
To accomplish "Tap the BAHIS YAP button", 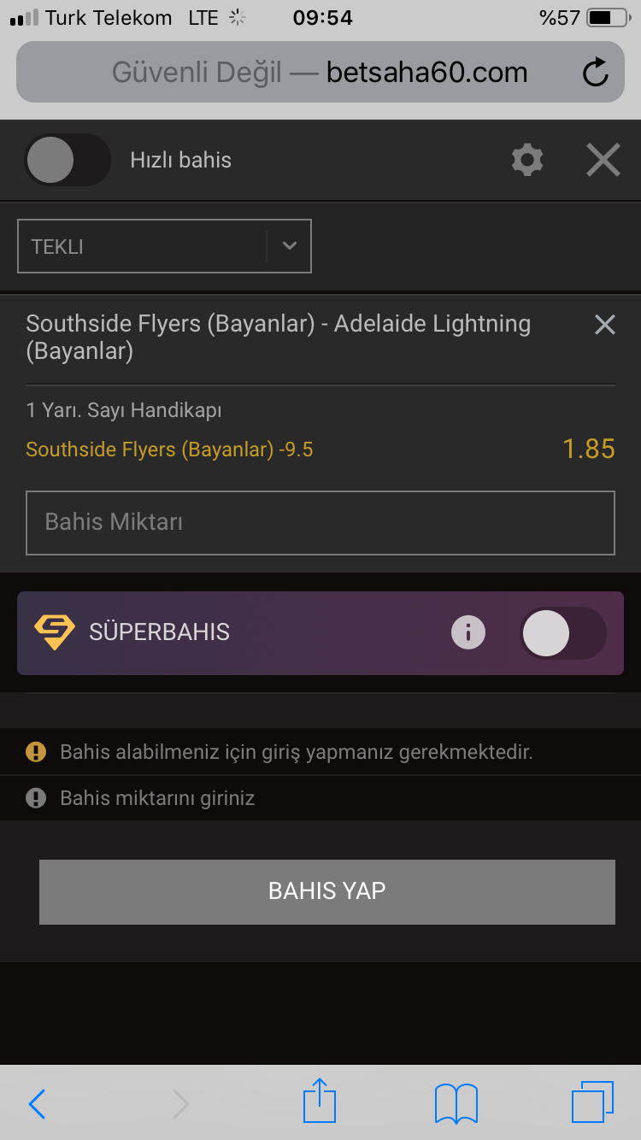I will click(x=327, y=891).
